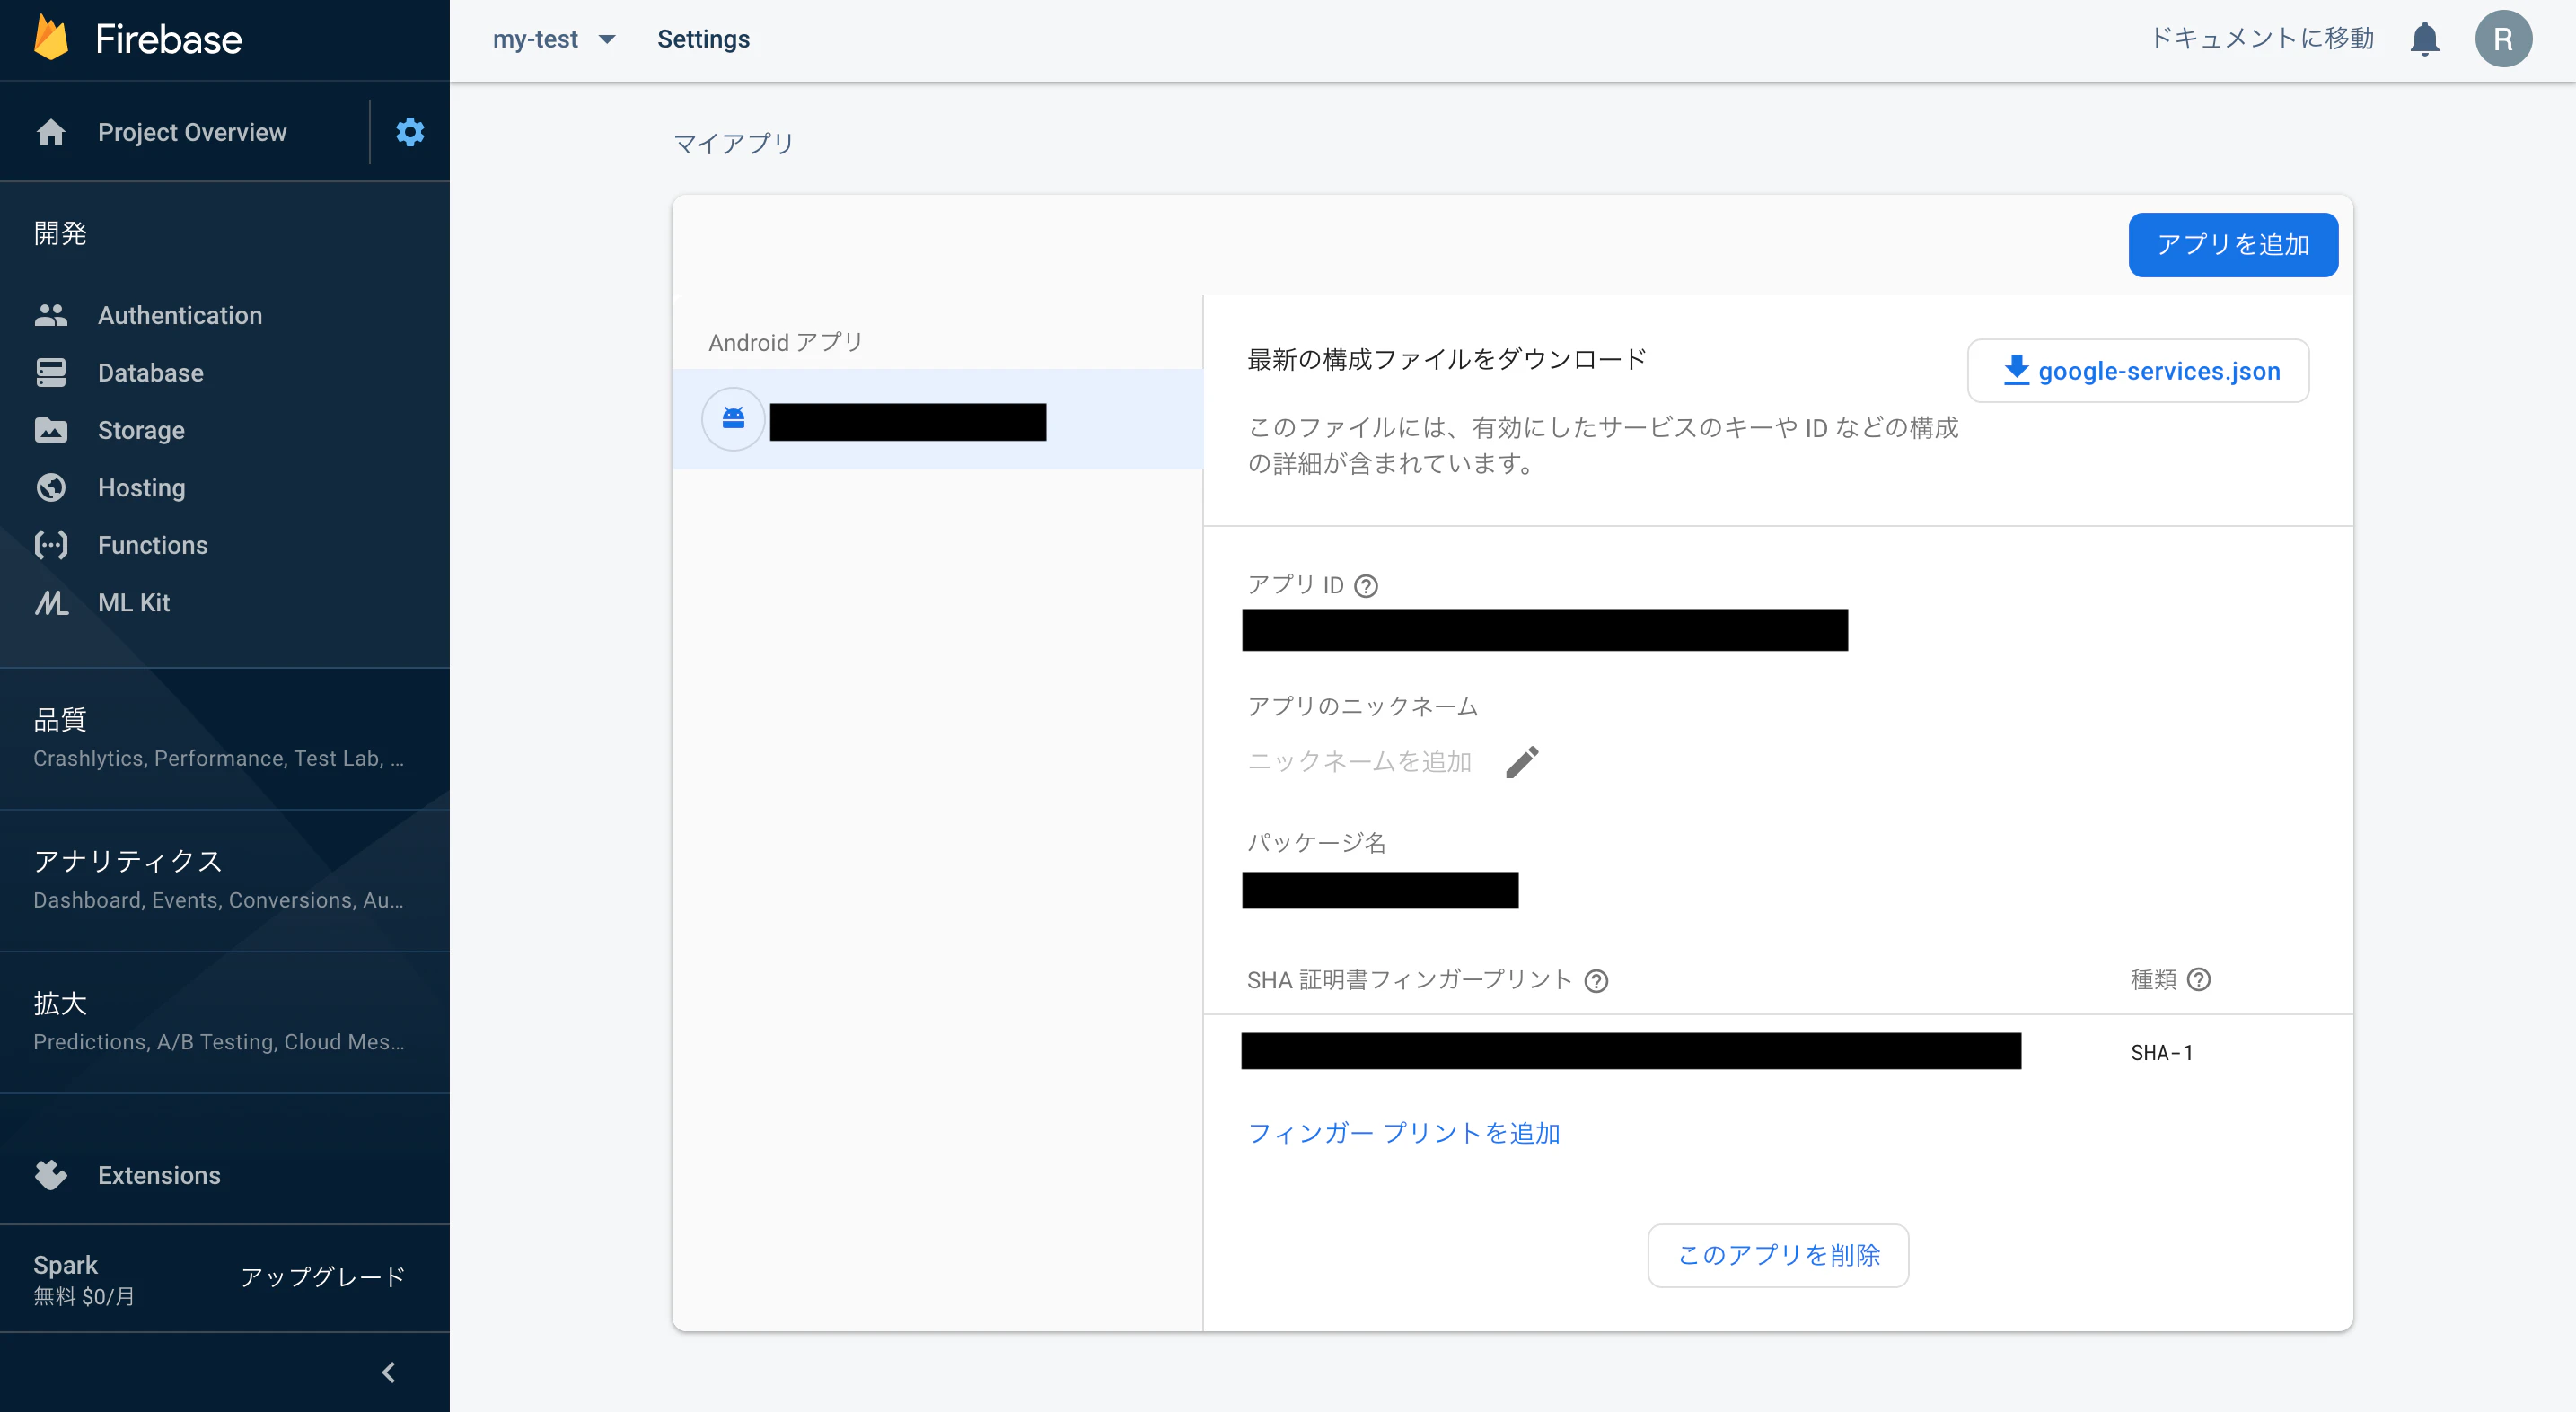
Task: Click the Authentication people icon
Action: point(51,315)
